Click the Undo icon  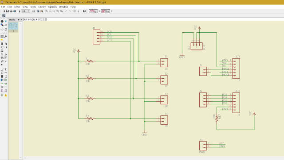tap(66, 11)
